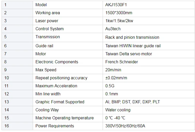Select the Model label cell

click(x=68, y=5)
